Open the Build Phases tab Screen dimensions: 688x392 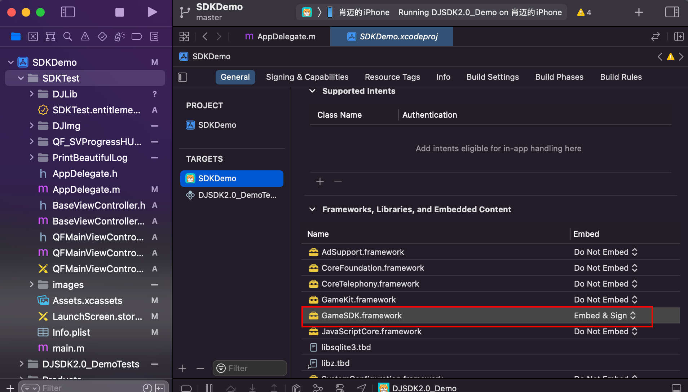click(x=559, y=77)
